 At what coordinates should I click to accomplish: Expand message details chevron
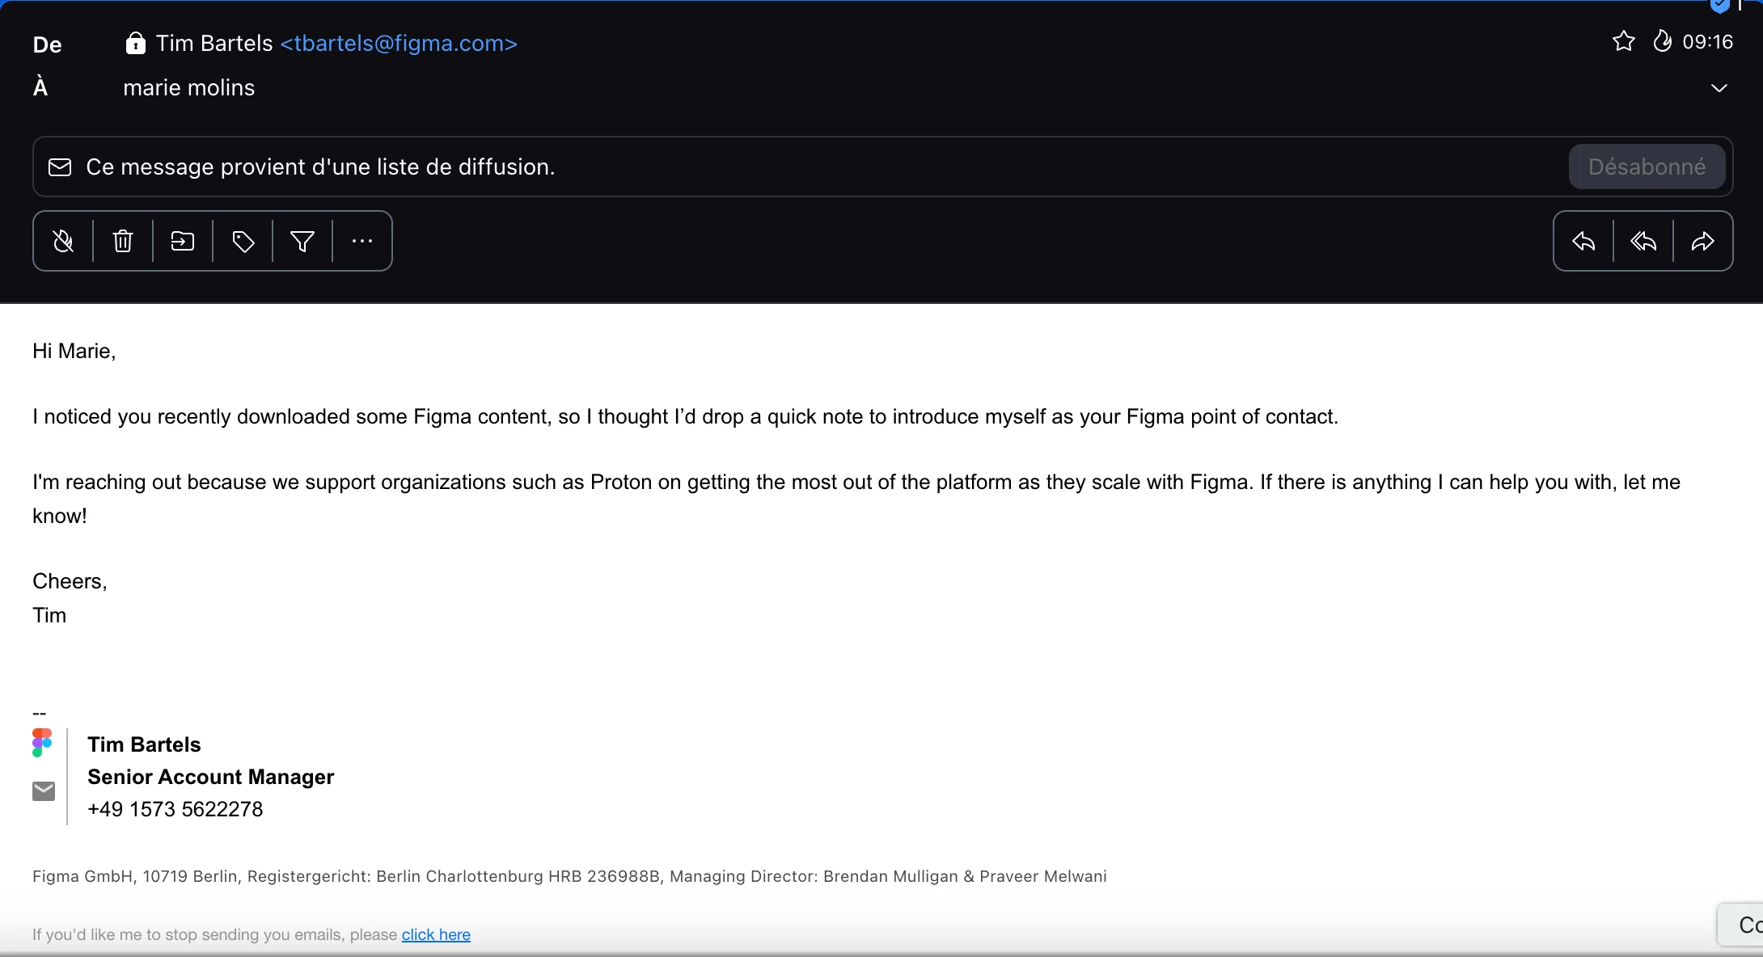1719,88
